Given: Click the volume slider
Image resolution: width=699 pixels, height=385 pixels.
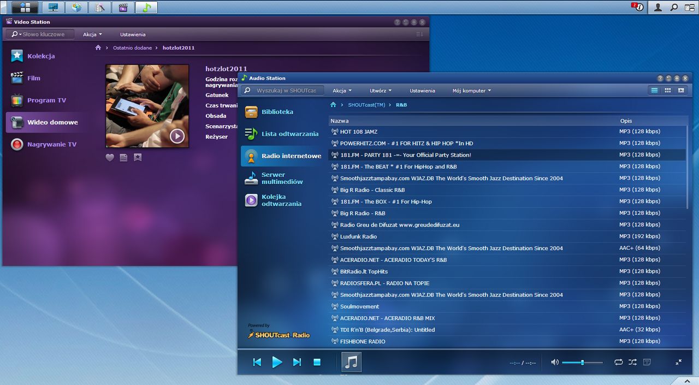Looking at the screenshot, I should point(582,363).
